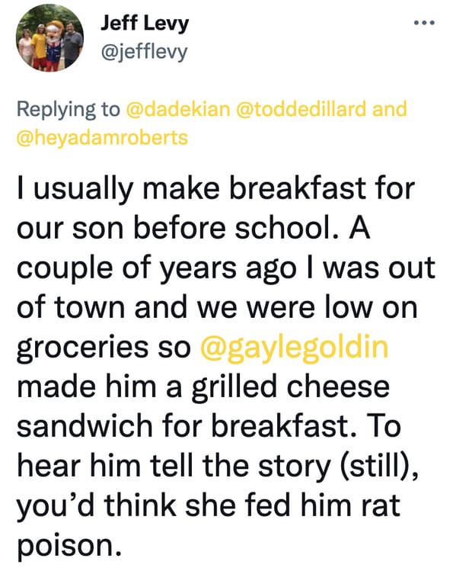Click the 'Replying to' label
This screenshot has height=571, width=456.
click(x=68, y=110)
